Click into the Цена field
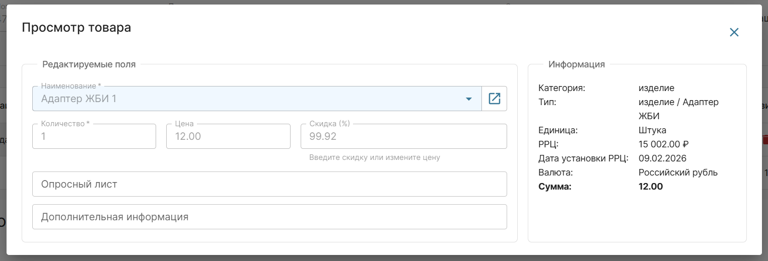The height and width of the screenshot is (261, 768). (x=228, y=137)
